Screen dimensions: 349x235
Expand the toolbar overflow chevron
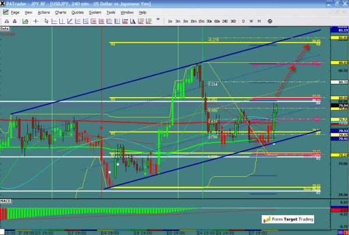(157, 20)
